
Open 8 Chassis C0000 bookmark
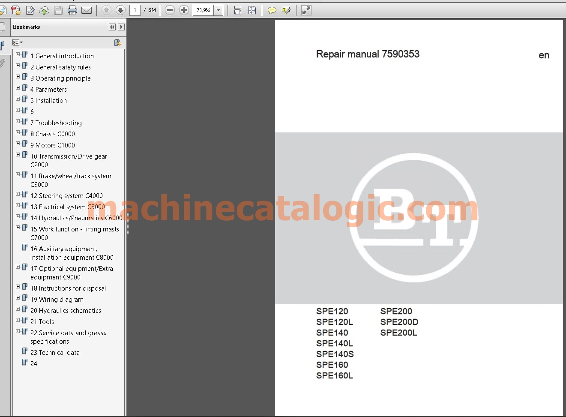[x=53, y=134]
